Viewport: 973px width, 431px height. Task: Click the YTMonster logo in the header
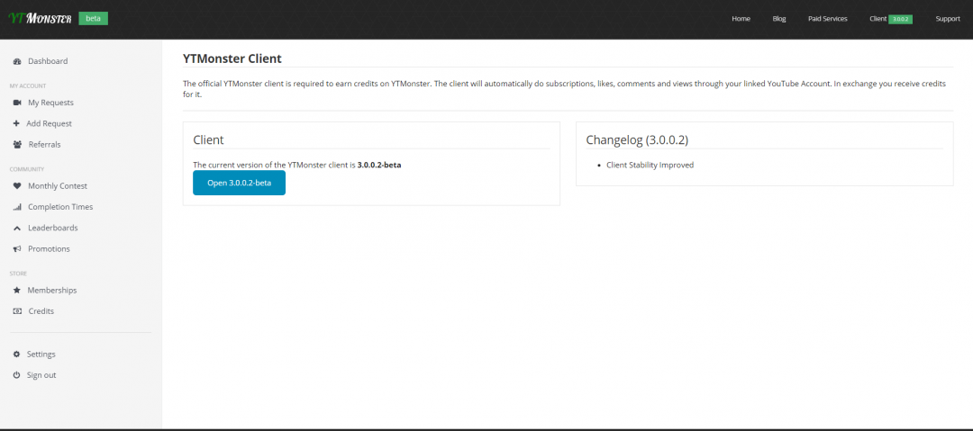tap(40, 18)
